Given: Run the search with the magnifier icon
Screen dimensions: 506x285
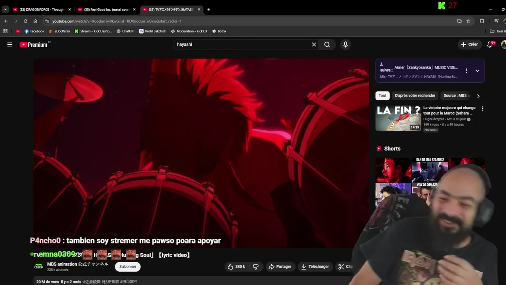Looking at the screenshot, I should click(327, 45).
